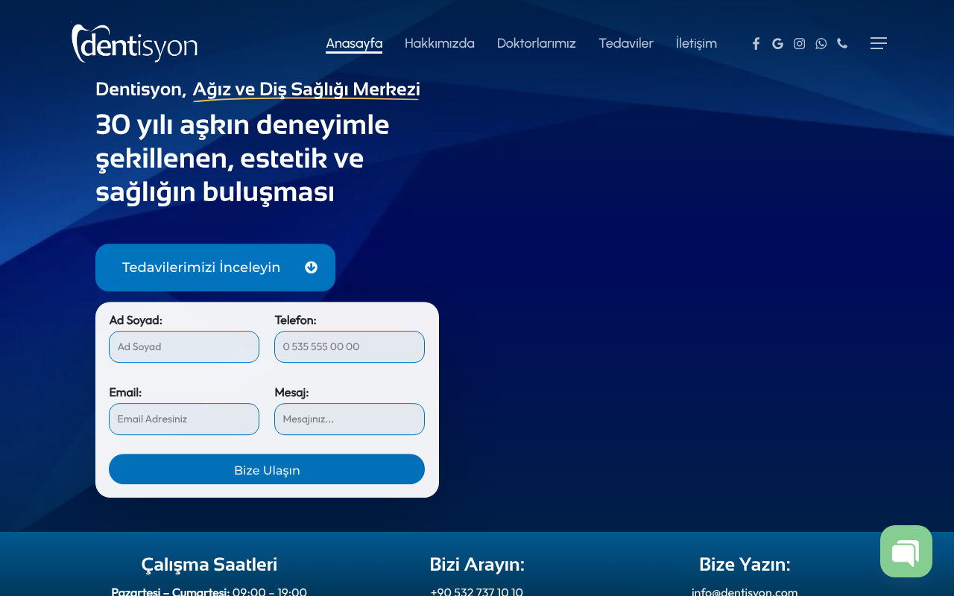Click the info@dentisyon.com email link

tap(745, 592)
